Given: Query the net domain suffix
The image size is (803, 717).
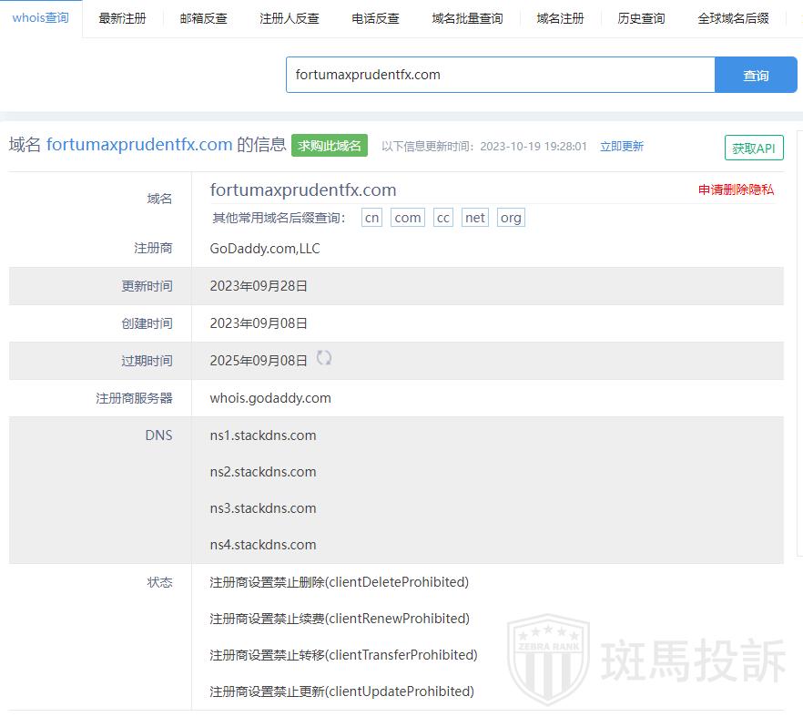Looking at the screenshot, I should coord(474,218).
